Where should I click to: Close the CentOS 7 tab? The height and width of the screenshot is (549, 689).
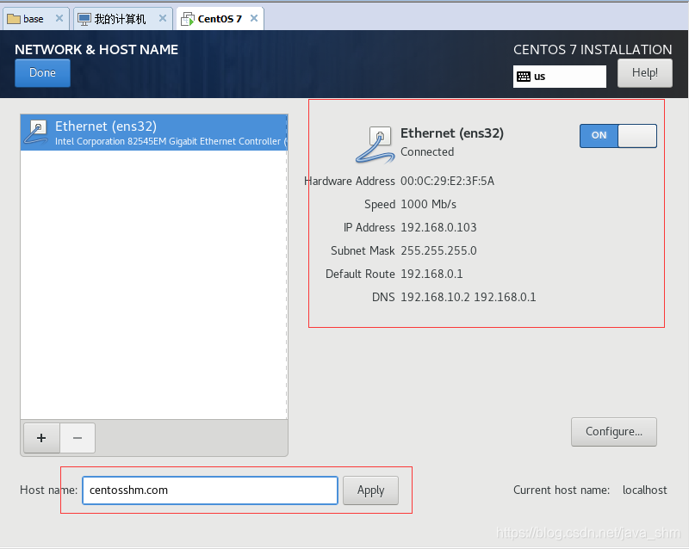tap(254, 18)
